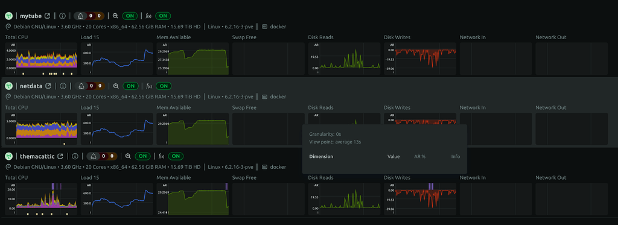
Task: Select mytube's Mem Available chart
Action: click(193, 59)
